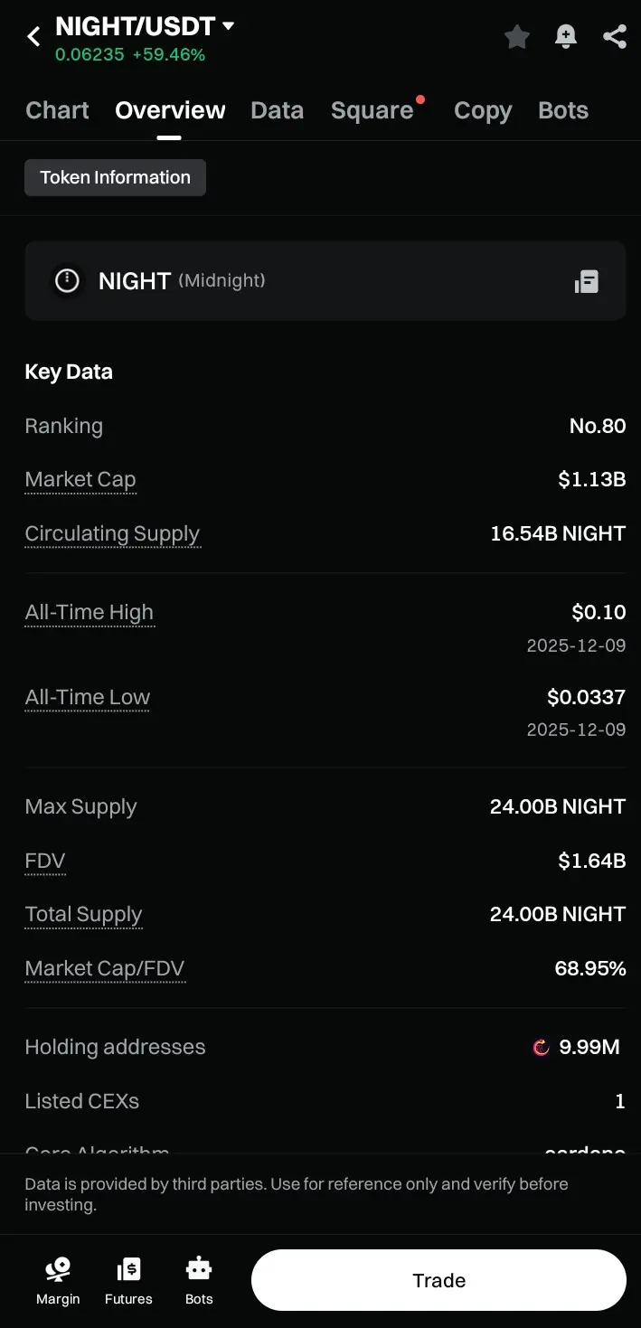Tap the Circulating Supply underlined label

pos(112,533)
